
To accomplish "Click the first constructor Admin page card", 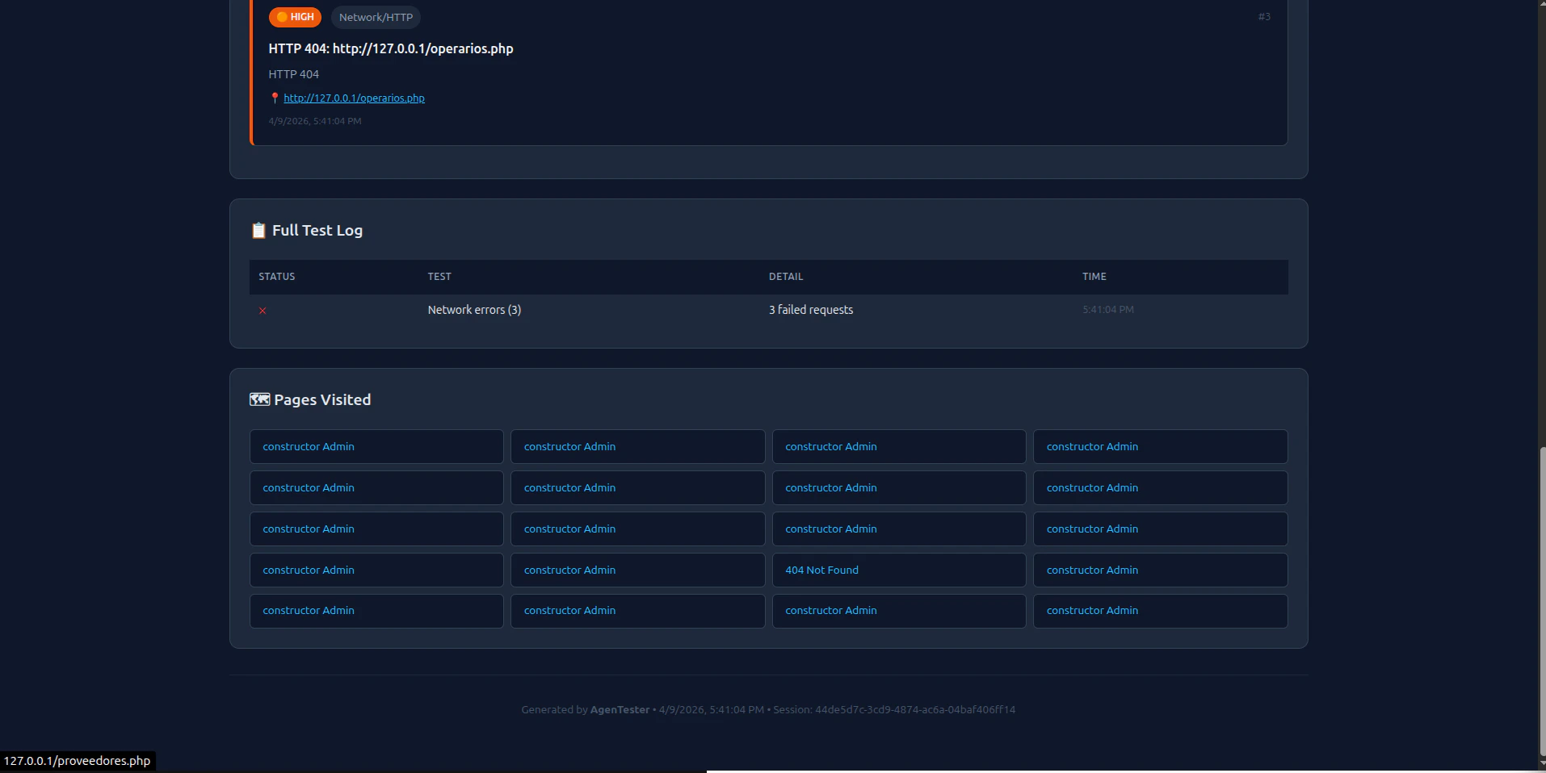I will (x=376, y=446).
